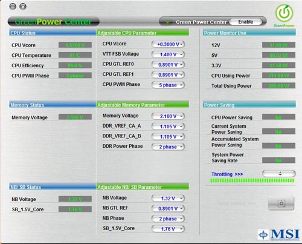302x244 pixels.
Task: Change CPU PWM Phase dropdown value
Action: (168, 85)
